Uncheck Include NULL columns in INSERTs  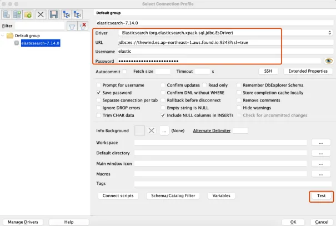point(163,115)
